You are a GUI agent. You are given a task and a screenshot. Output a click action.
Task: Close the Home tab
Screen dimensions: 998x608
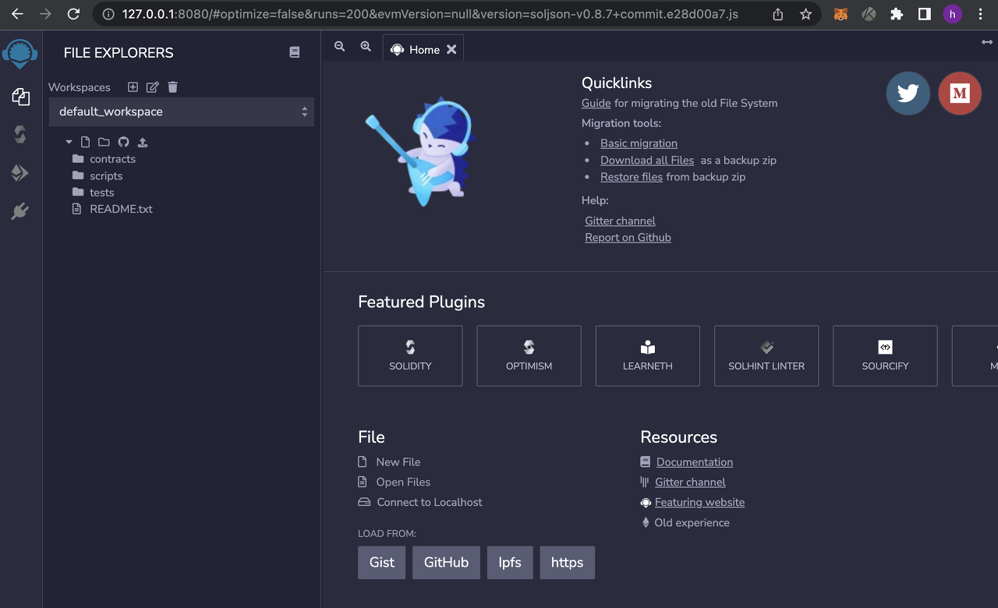(x=451, y=49)
